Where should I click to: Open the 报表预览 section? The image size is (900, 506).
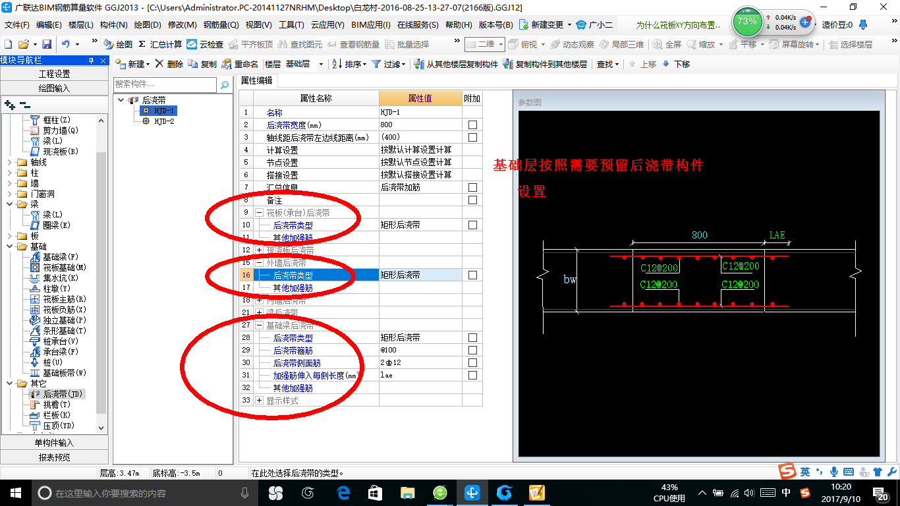click(54, 457)
